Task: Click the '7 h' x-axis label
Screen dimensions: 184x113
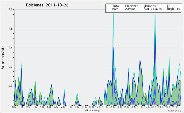Action: tap(63, 107)
